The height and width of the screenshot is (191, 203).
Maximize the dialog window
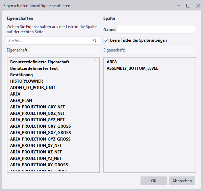coord(188,5)
